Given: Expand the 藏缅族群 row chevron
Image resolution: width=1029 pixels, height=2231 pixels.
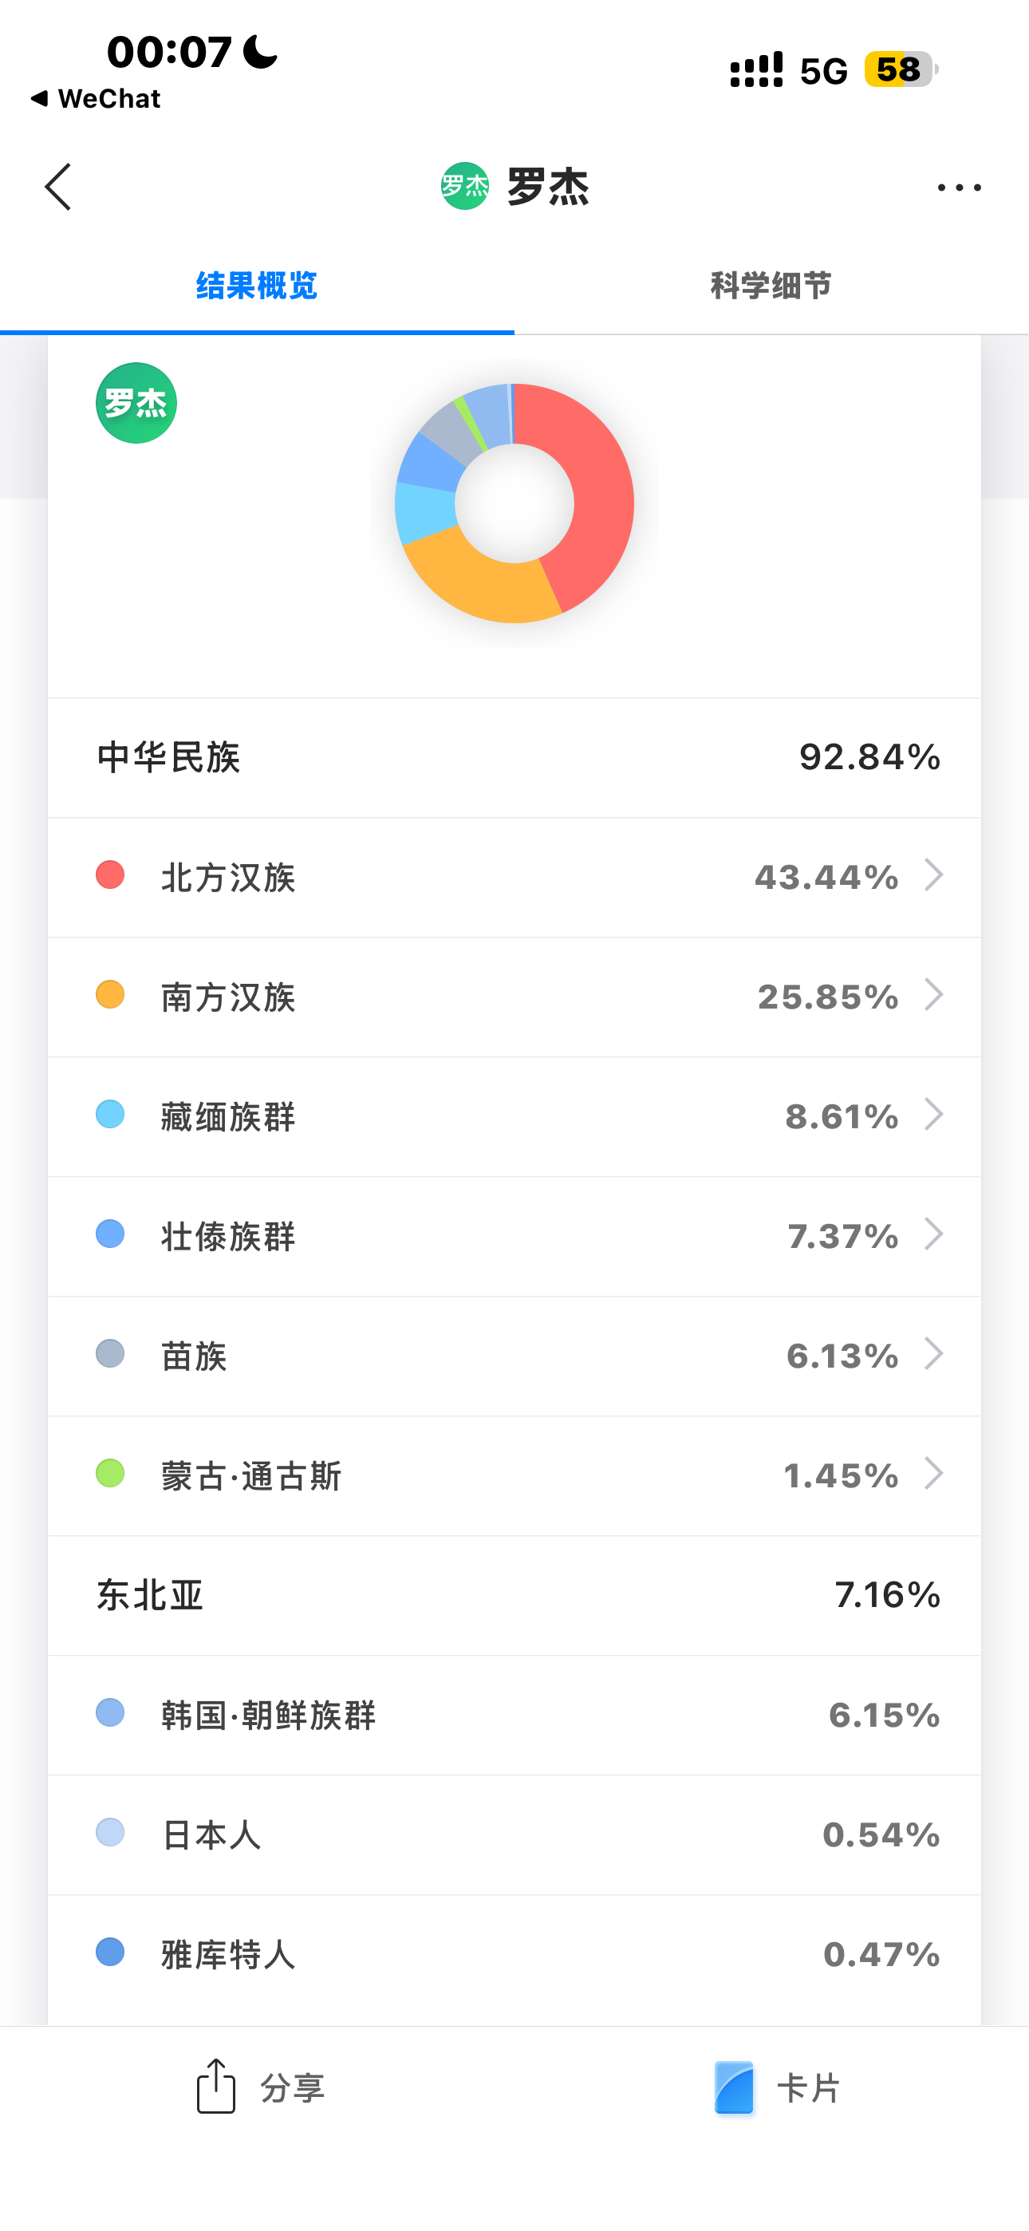Looking at the screenshot, I should coord(932,1115).
